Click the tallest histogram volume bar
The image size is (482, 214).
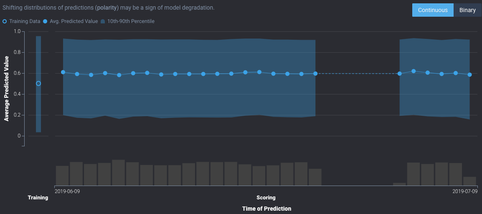tap(118, 173)
